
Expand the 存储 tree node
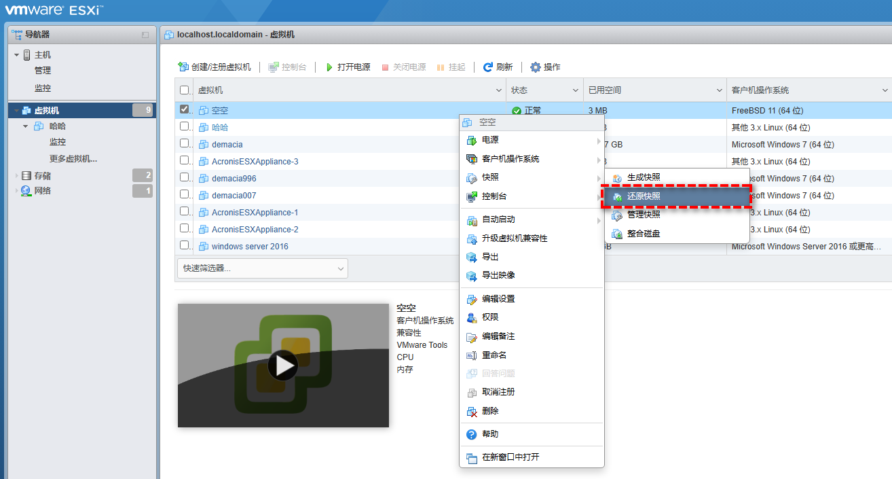[x=17, y=176]
